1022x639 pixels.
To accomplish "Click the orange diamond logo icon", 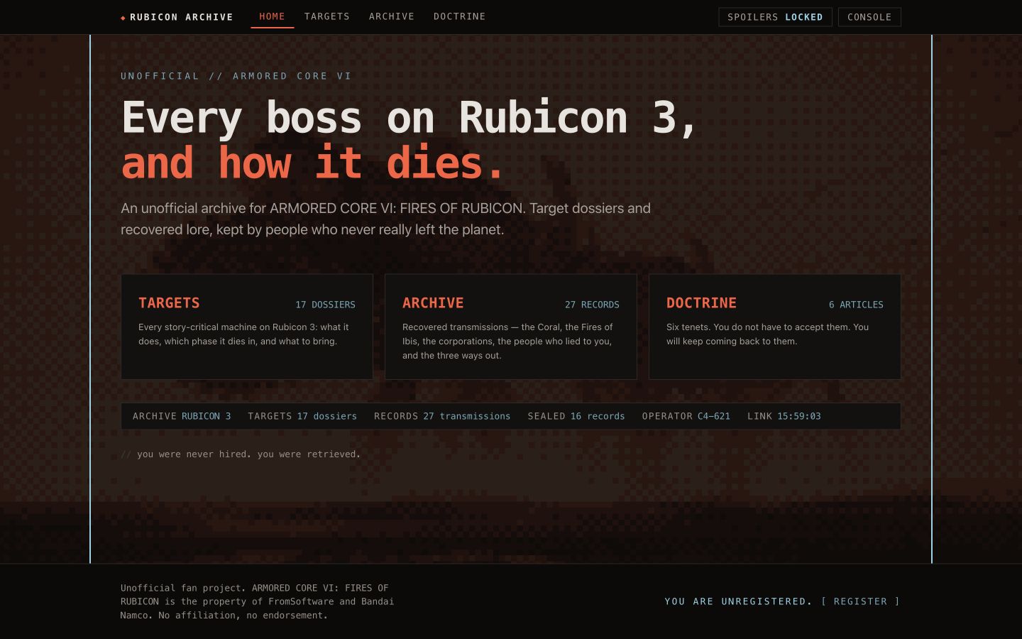I will point(123,18).
